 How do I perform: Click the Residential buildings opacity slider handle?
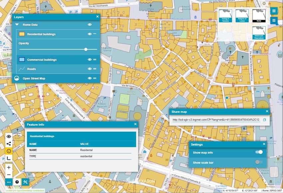(x=86, y=49)
